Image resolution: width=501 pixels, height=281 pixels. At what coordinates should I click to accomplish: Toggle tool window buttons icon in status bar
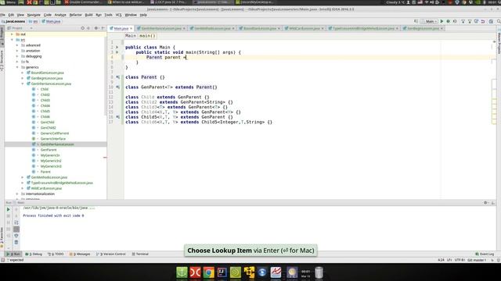point(2,260)
